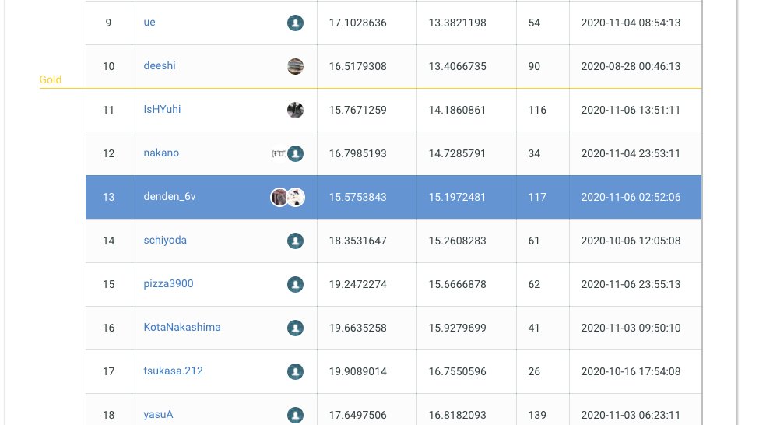Click KotaNakashima's default avatar icon
This screenshot has height=425, width=759.
pos(295,328)
